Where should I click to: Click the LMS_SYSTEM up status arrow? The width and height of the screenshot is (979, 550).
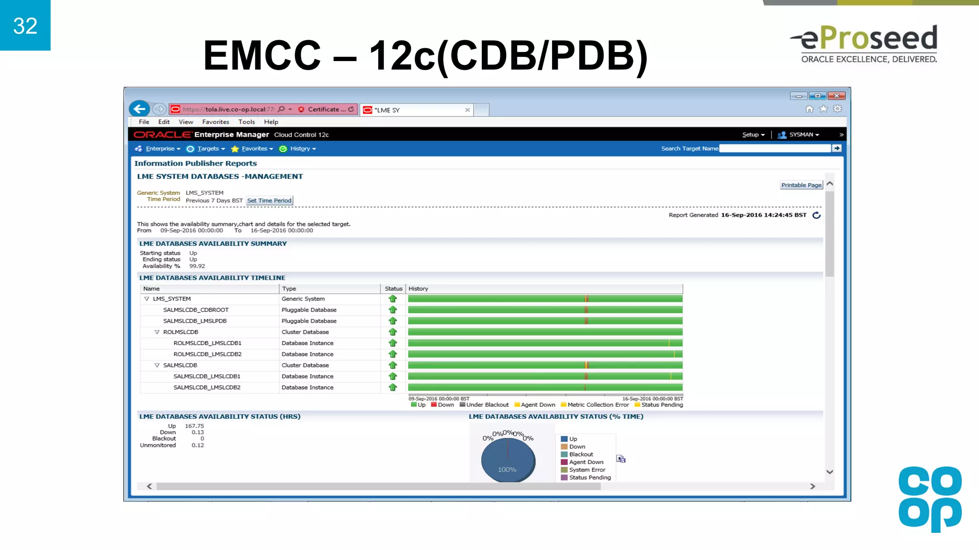pos(393,299)
